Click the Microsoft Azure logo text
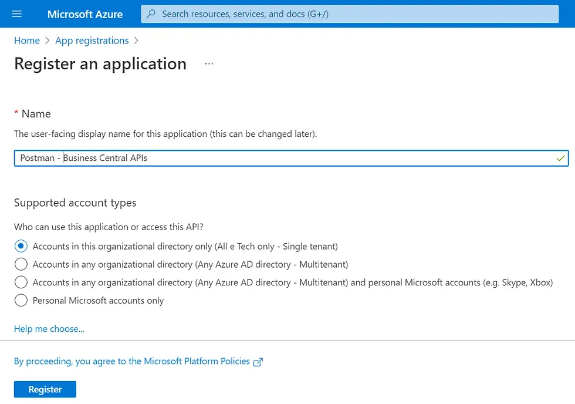The image size is (575, 404). click(85, 14)
